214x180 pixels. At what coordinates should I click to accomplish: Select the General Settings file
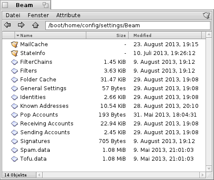coord(43,88)
